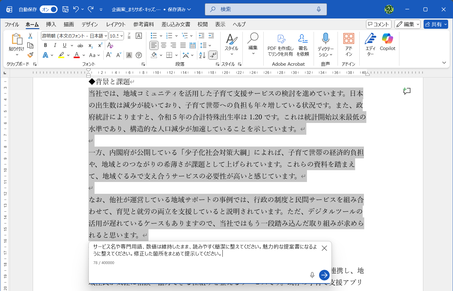Request signatures with 署名を依頼
The image size is (453, 291).
coord(303,44)
